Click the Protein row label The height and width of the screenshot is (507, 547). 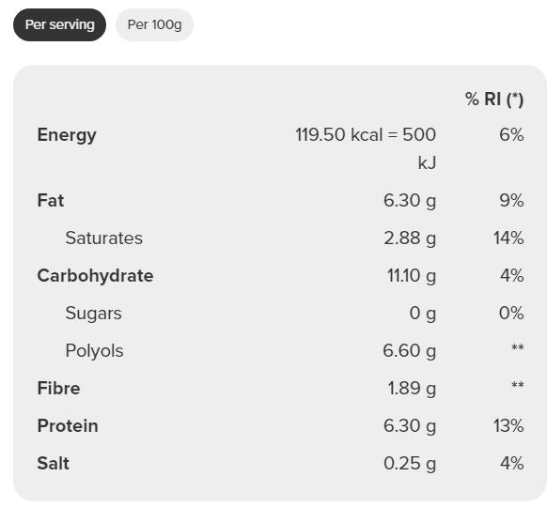(68, 426)
